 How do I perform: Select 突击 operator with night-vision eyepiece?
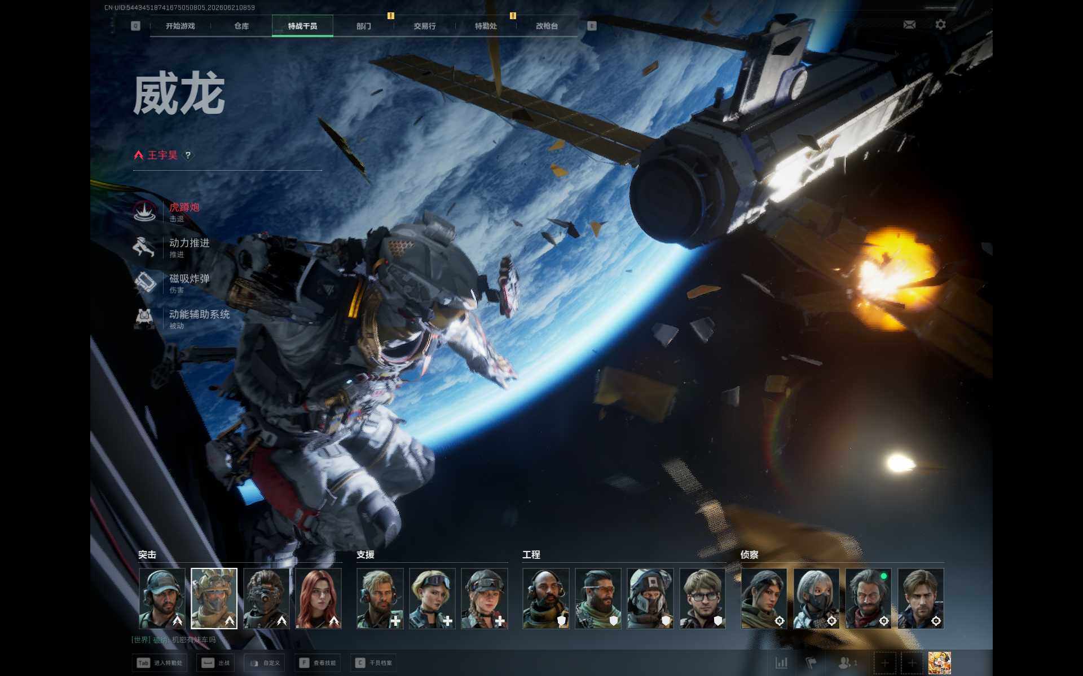pyautogui.click(x=266, y=598)
